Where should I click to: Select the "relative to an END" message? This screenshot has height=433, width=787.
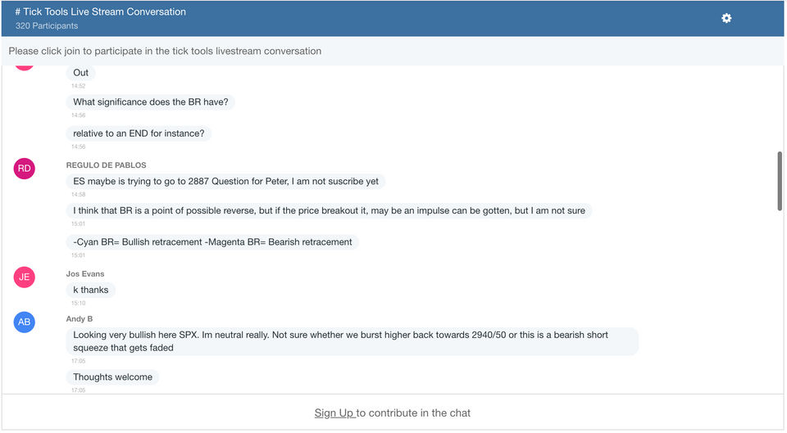click(139, 133)
